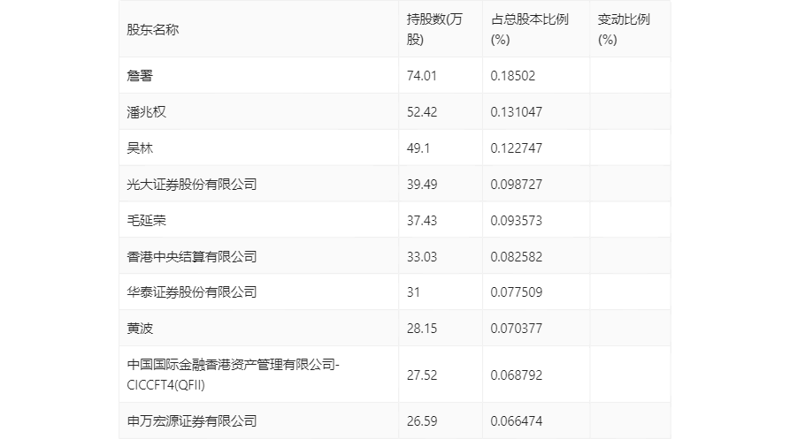Click shares value 26.59
Screen dimensions: 790x439
422,421
